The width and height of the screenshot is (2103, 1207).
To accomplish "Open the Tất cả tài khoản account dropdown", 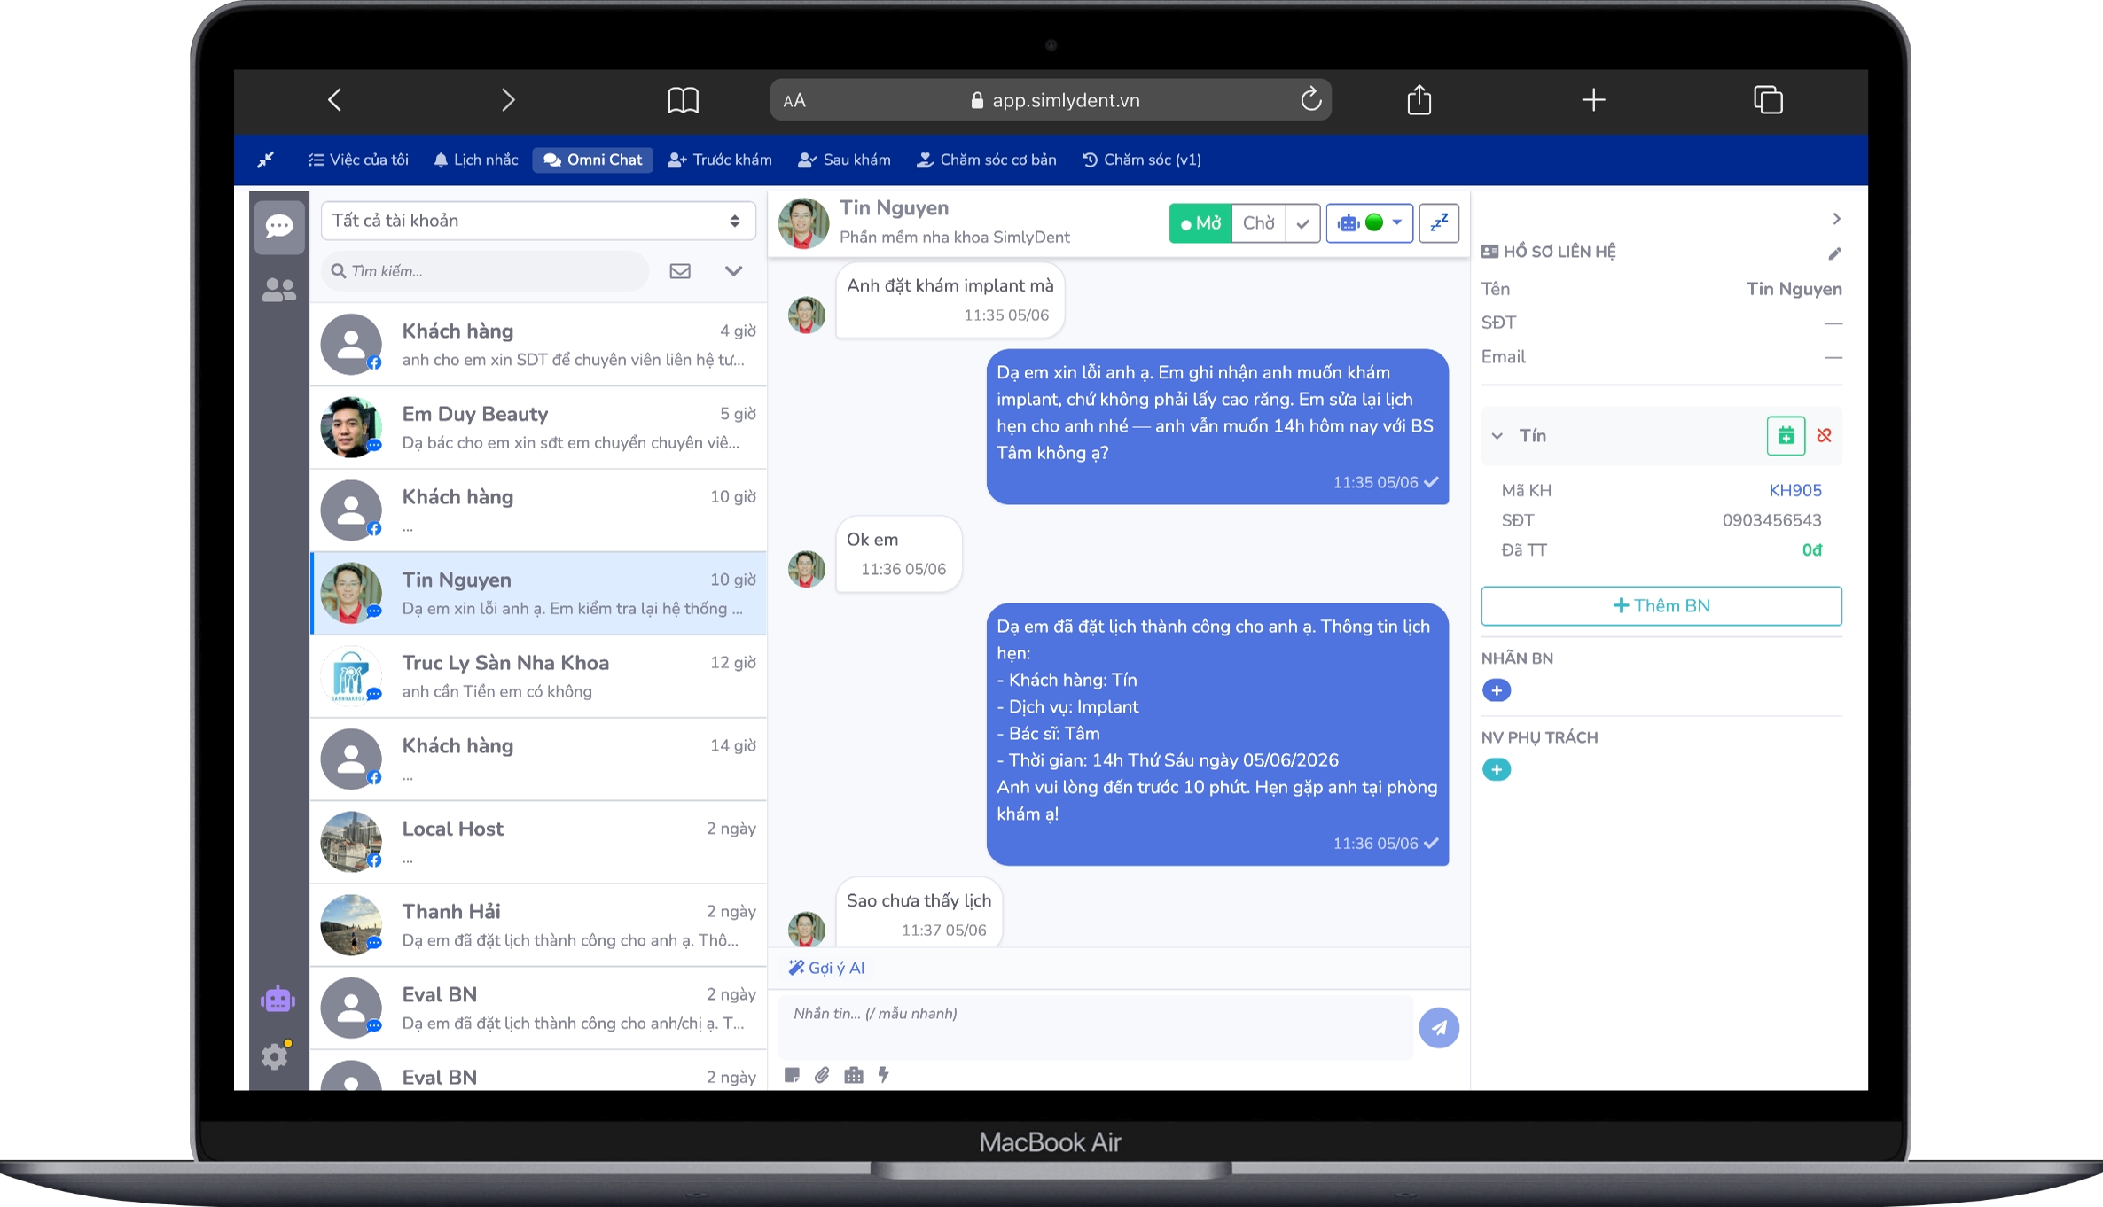I will coord(537,221).
